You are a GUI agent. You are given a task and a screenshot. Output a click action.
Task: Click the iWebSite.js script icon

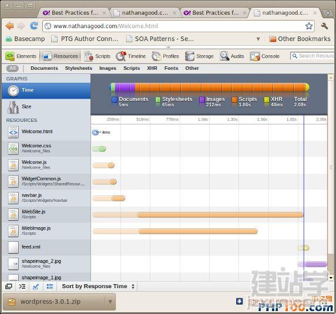(x=14, y=214)
